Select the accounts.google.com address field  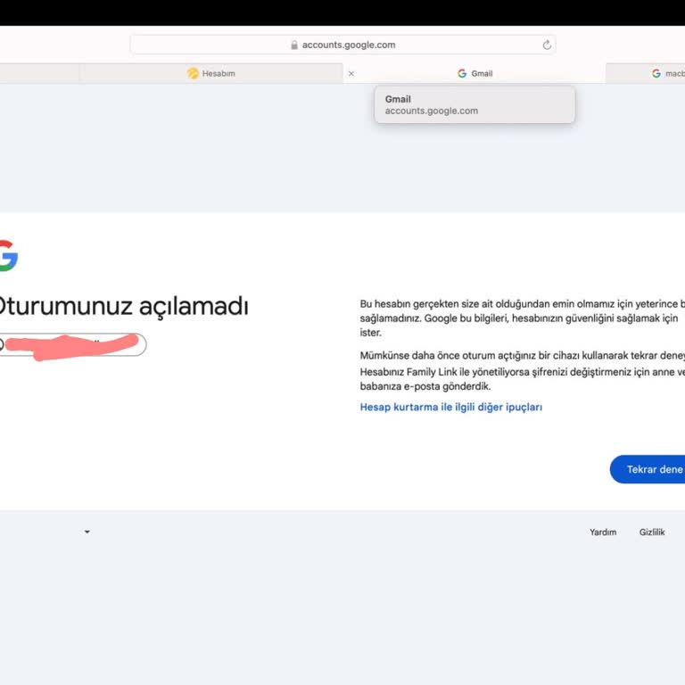(x=342, y=45)
